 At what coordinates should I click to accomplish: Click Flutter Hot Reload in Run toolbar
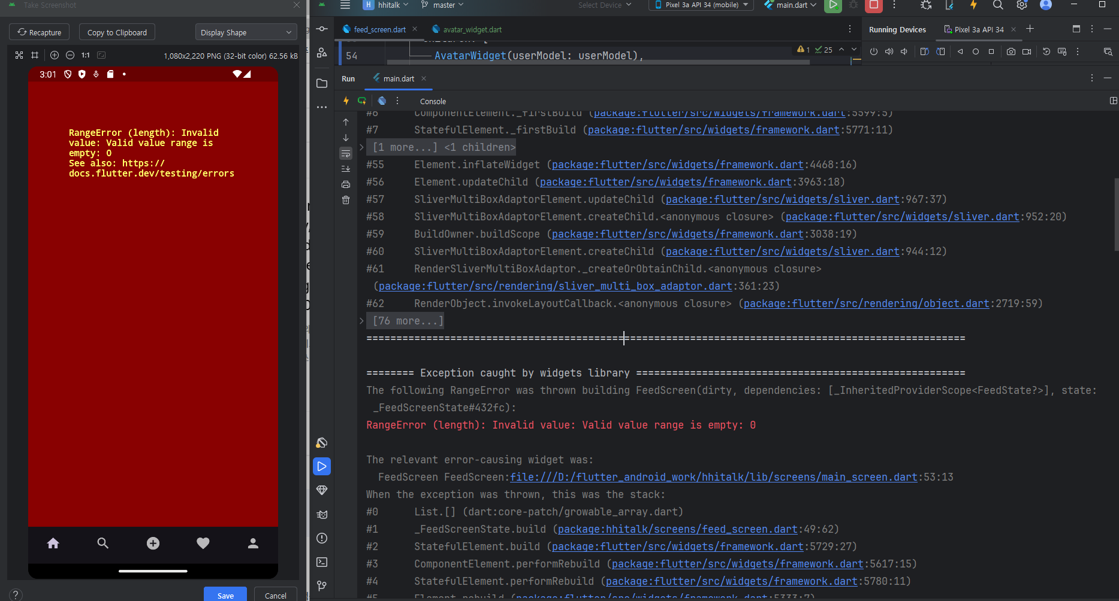(346, 101)
